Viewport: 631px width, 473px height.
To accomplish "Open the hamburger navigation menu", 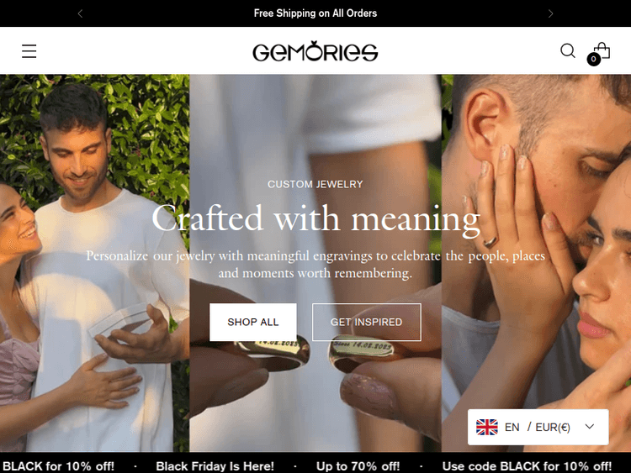I will coord(29,51).
